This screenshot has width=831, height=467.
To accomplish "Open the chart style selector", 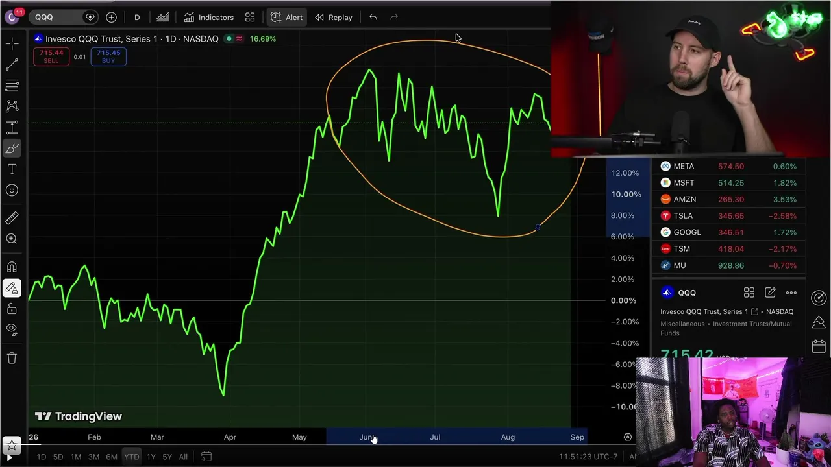I will (162, 17).
